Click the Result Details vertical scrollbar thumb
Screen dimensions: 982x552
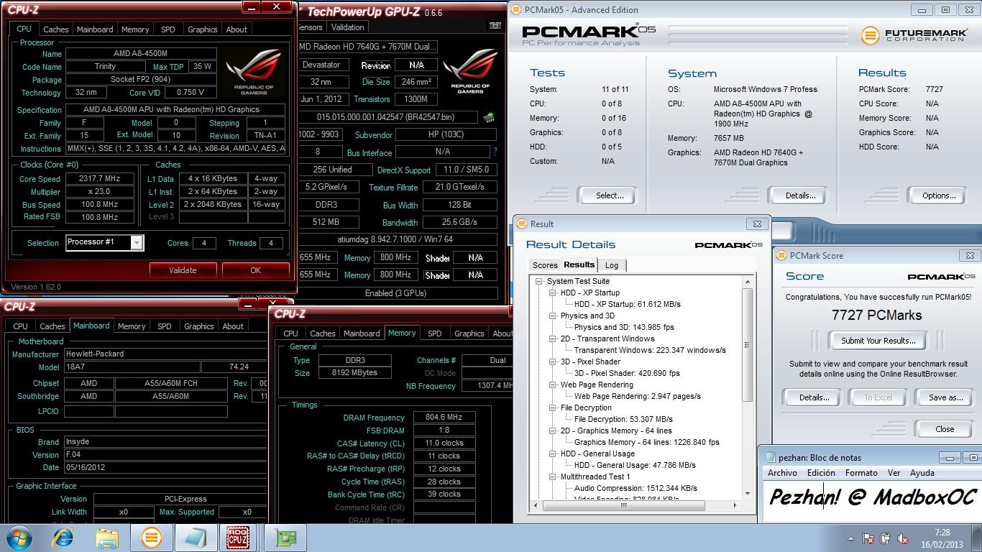(x=748, y=344)
